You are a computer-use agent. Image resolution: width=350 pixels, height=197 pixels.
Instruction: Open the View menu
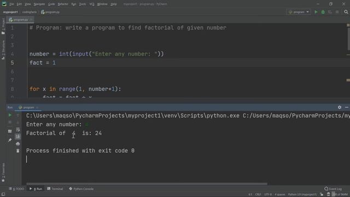(x=28, y=4)
